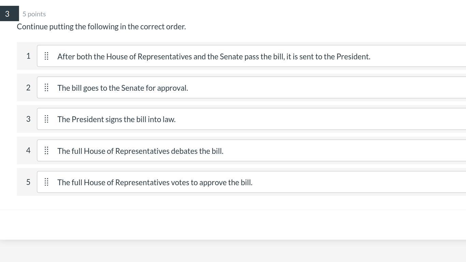Click drag handle for President signs bill item
The image size is (466, 262).
coord(46,119)
